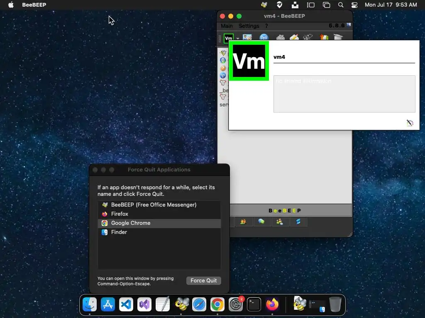Screen dimensions: 425x318
Task: Click the folder box icon at toolbar end
Action: [x=338, y=37]
